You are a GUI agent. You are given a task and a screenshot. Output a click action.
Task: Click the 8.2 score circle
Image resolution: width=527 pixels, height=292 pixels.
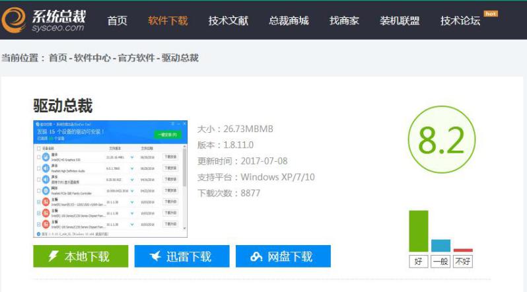pyautogui.click(x=442, y=139)
